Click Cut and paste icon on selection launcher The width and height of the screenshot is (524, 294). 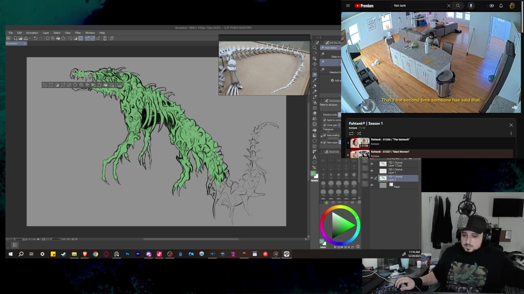[87, 85]
